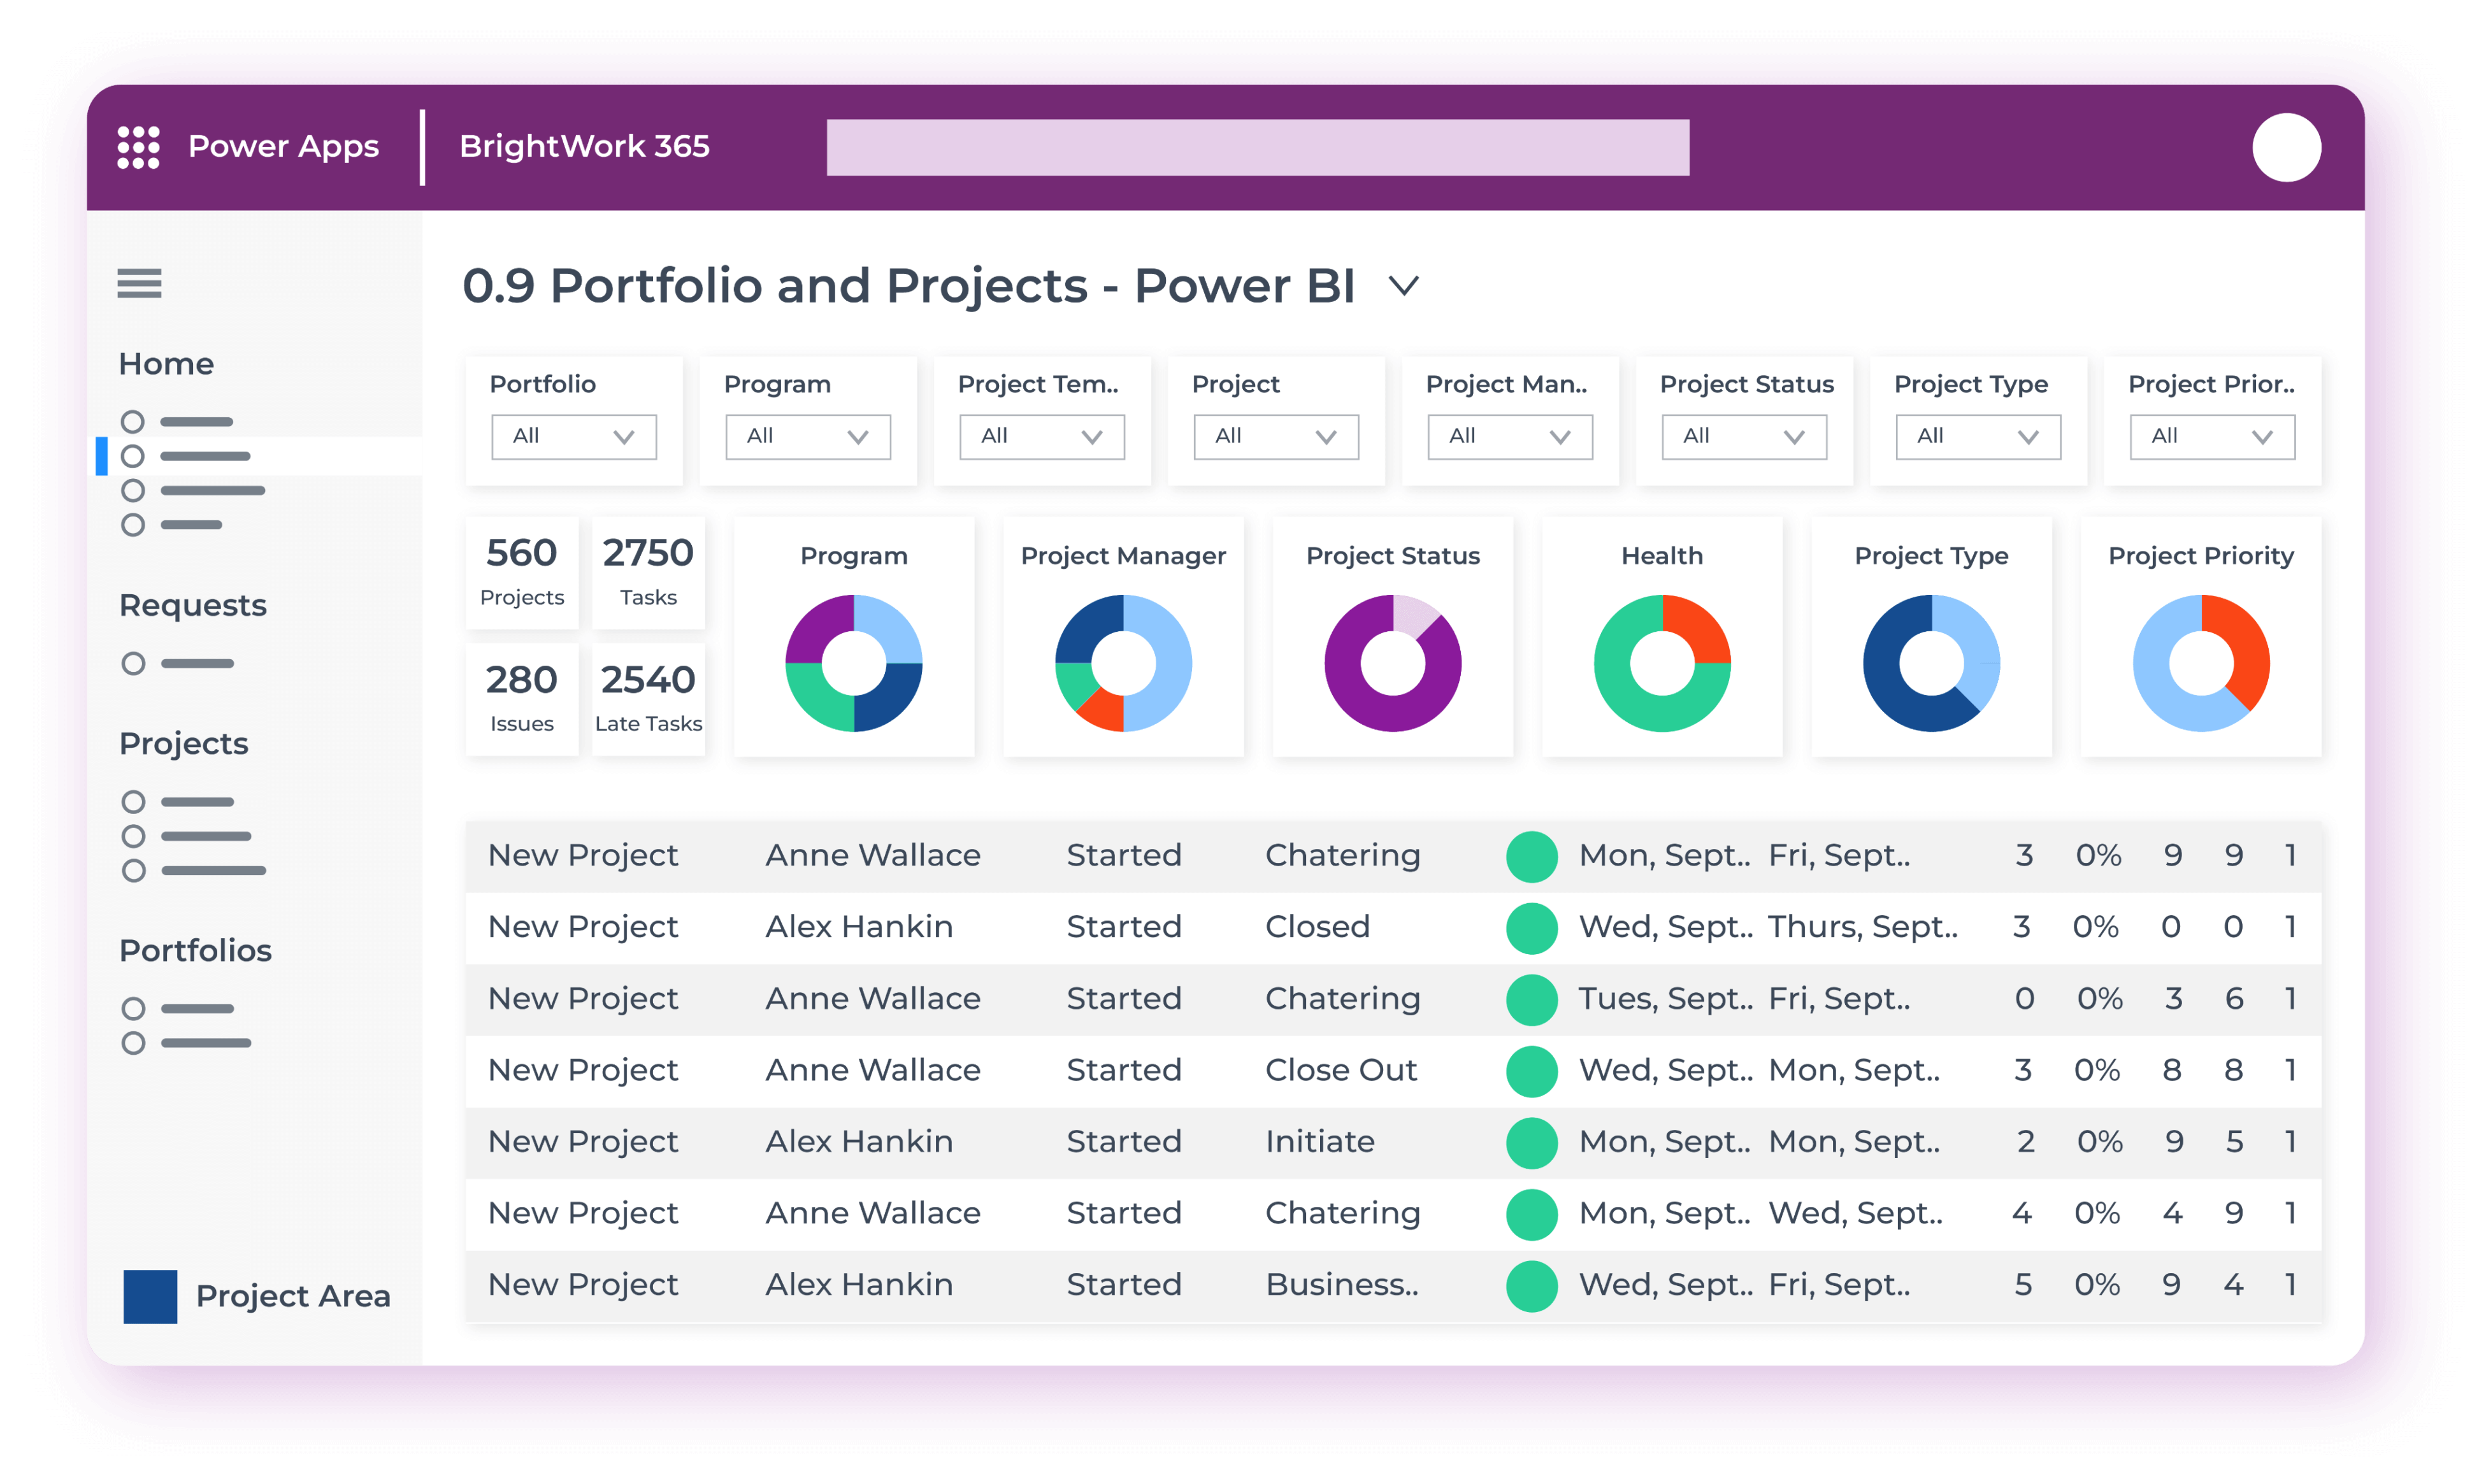
Task: Click Anne Wallace in Close Out row
Action: 873,1070
